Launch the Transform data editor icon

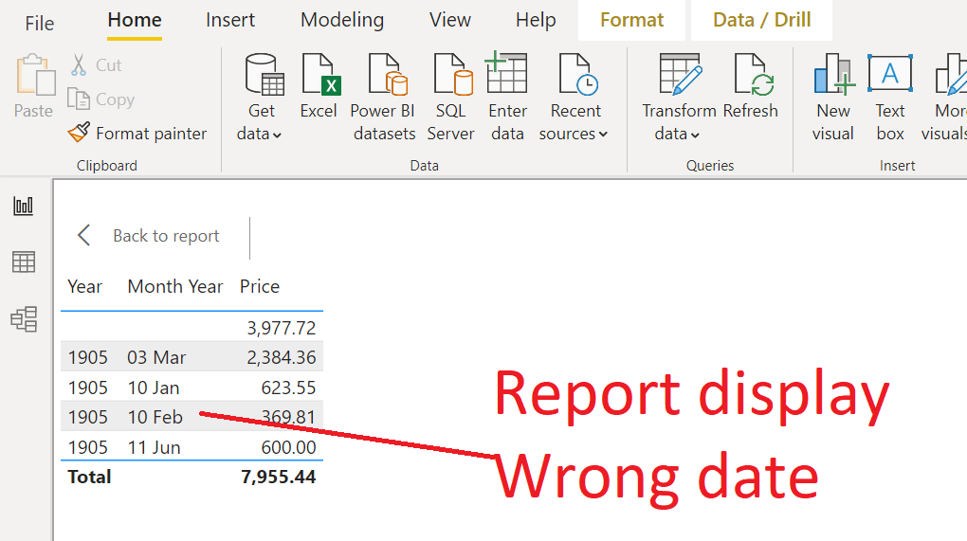681,74
